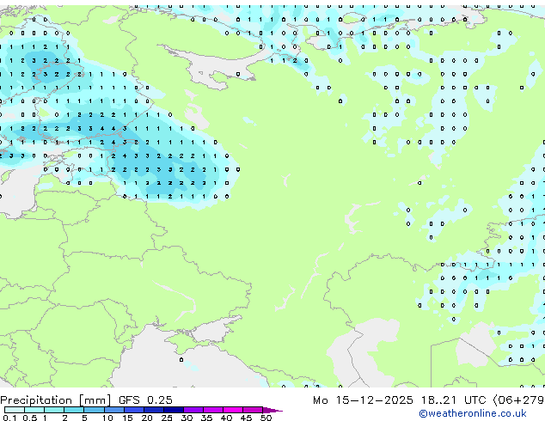Pick the 1 to 2 mm legend swatch
The image size is (545, 421).
click(x=54, y=410)
